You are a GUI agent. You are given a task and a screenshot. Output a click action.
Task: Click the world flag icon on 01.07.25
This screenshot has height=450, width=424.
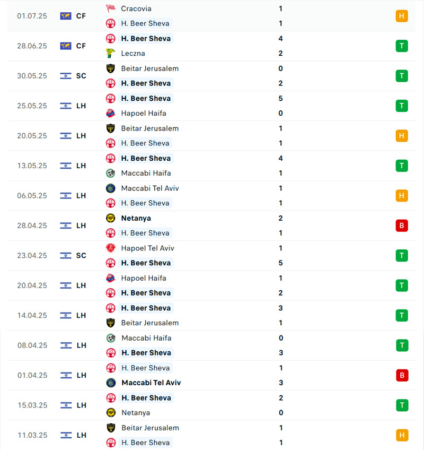[x=66, y=16]
